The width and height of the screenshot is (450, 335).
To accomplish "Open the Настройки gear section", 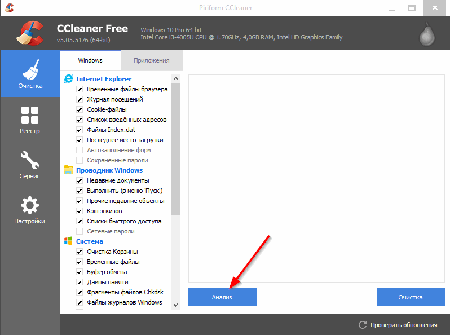I will pyautogui.click(x=30, y=209).
